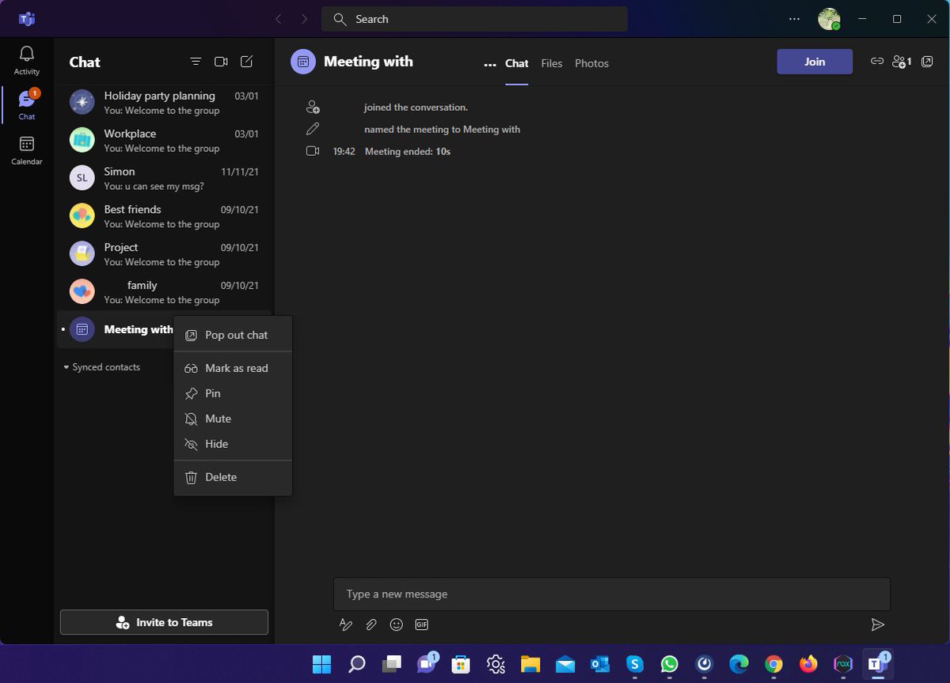
Task: Click the Meeting ended: 10s entry
Action: pyautogui.click(x=407, y=151)
